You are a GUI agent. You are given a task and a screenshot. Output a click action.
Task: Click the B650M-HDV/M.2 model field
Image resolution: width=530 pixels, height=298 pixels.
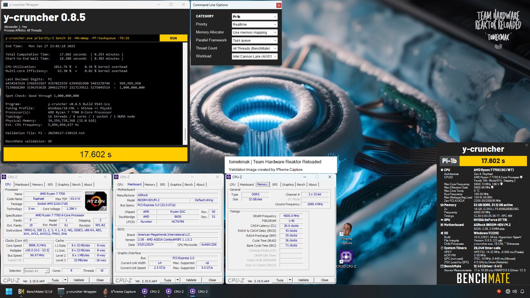[x=163, y=200]
